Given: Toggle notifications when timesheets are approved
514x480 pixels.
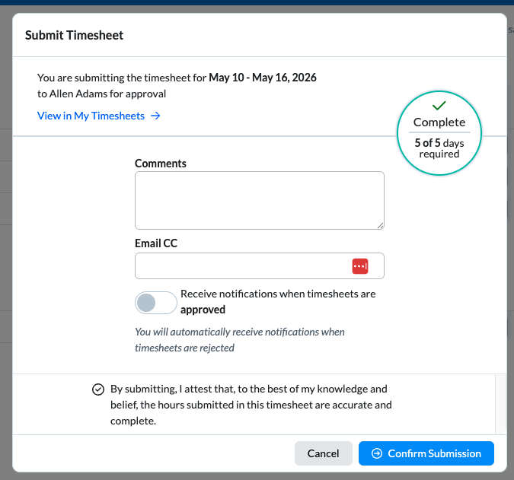Looking at the screenshot, I should click(155, 303).
